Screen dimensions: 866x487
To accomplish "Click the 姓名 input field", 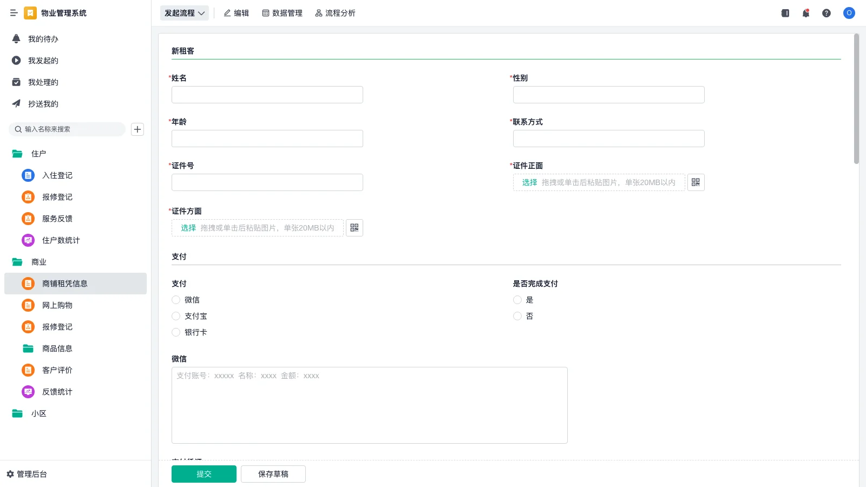I will (267, 95).
